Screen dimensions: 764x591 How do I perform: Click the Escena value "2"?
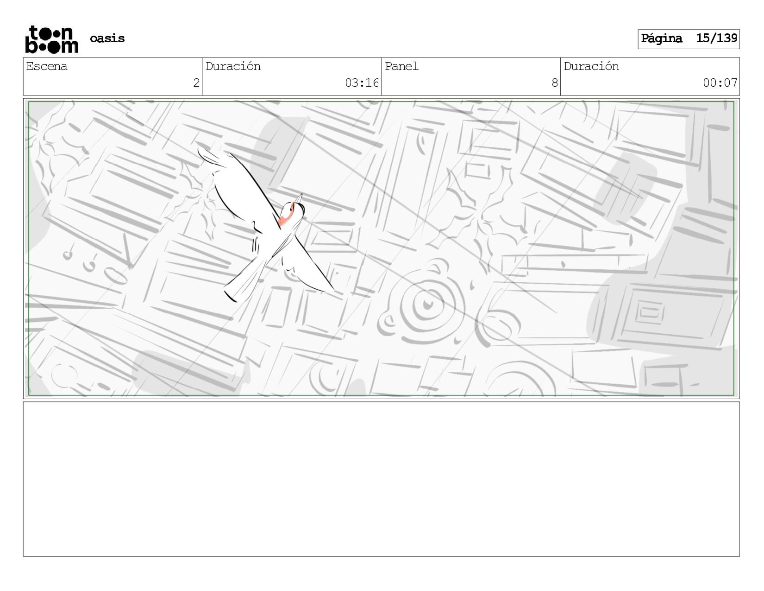(196, 83)
